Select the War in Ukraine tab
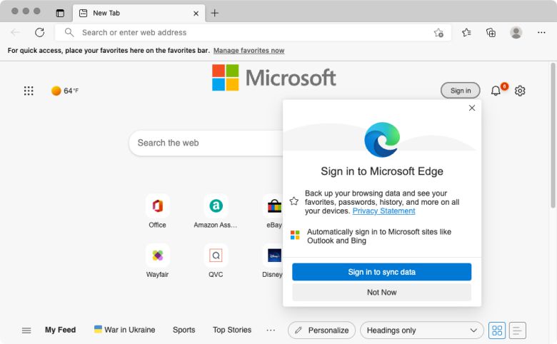Viewport: 557px width, 344px height. (x=124, y=330)
